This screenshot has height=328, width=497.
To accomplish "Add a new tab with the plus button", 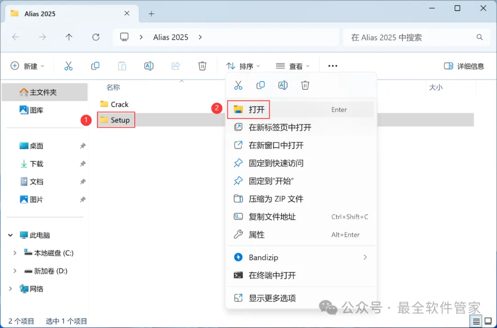I will [x=151, y=14].
